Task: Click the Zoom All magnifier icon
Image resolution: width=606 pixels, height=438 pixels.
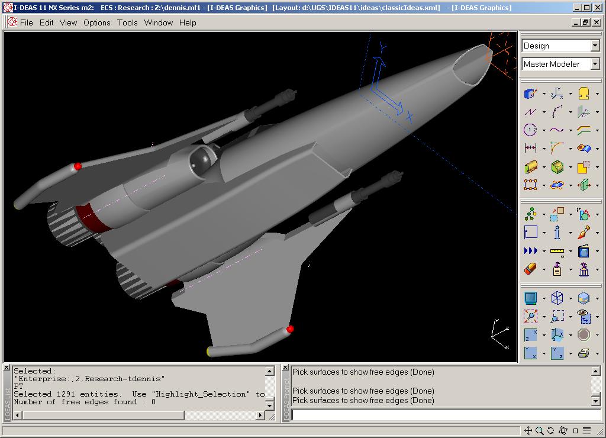Action: [530, 317]
